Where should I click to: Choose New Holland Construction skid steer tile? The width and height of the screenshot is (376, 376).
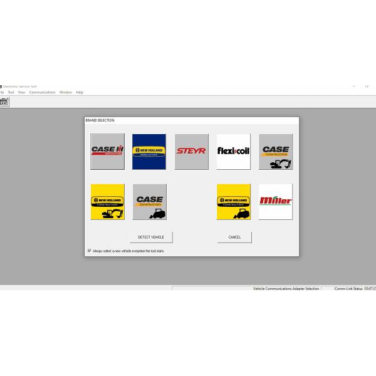pyautogui.click(x=233, y=201)
